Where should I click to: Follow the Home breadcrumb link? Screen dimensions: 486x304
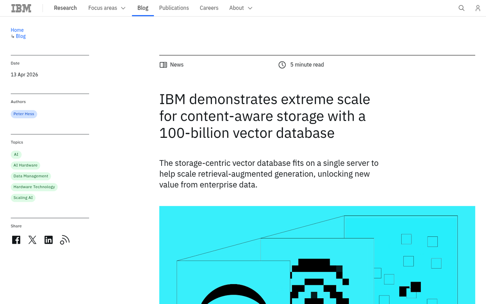tap(17, 30)
